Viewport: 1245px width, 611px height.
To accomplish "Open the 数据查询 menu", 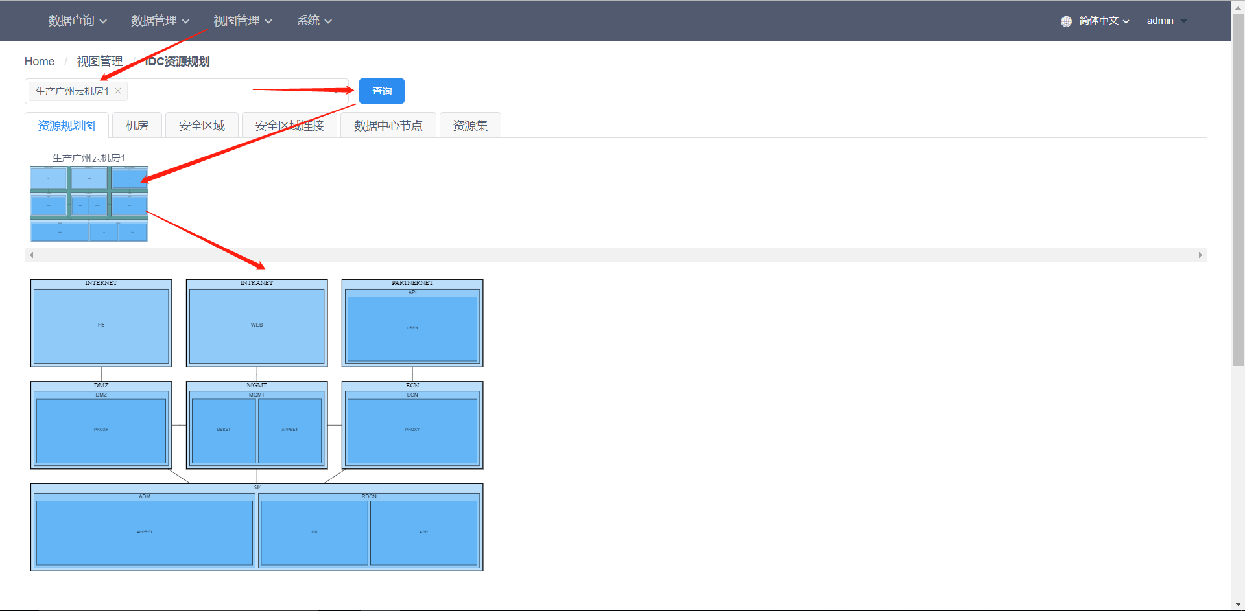I will click(77, 21).
